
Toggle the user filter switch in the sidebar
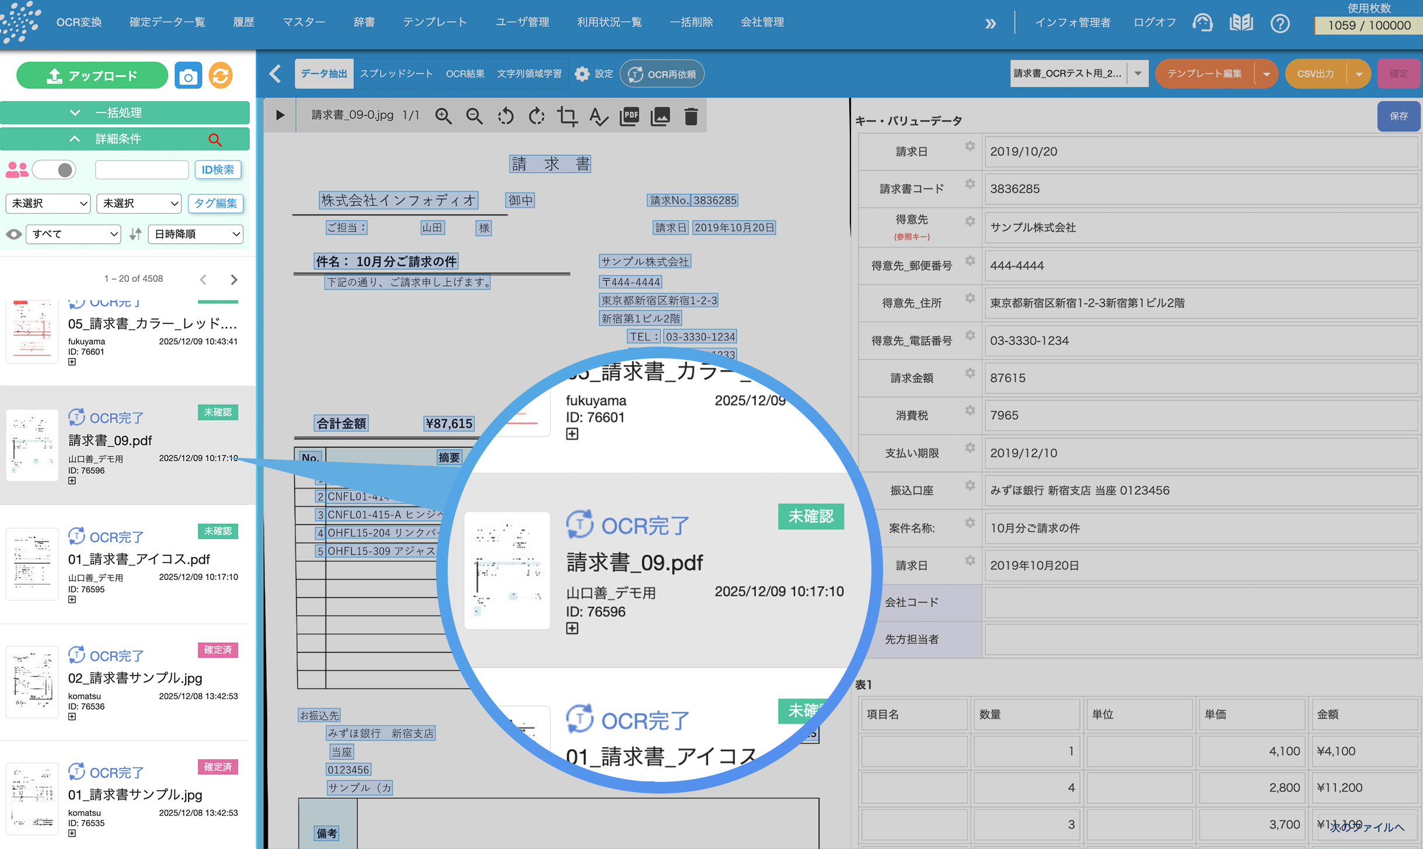(x=53, y=169)
